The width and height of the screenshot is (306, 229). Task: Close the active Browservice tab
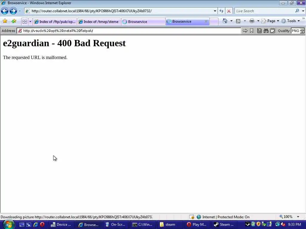click(x=206, y=21)
